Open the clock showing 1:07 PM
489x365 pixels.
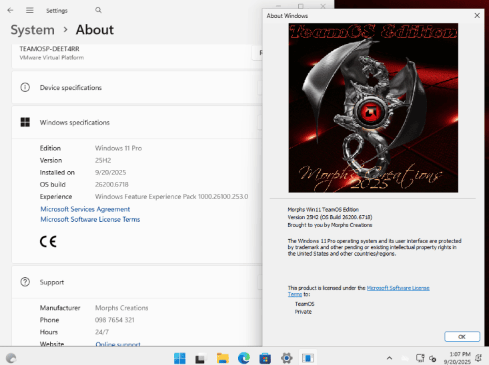click(x=457, y=358)
